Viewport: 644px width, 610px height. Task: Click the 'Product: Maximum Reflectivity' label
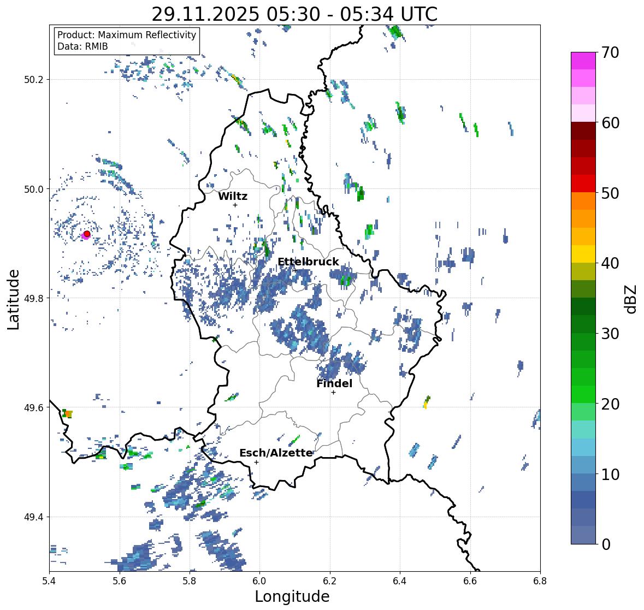click(x=127, y=35)
